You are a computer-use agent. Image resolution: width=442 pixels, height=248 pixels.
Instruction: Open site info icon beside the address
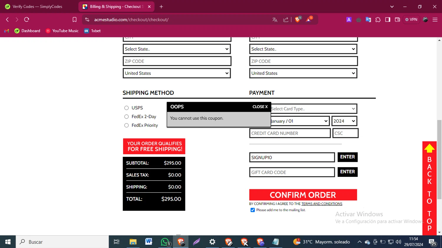tap(87, 19)
